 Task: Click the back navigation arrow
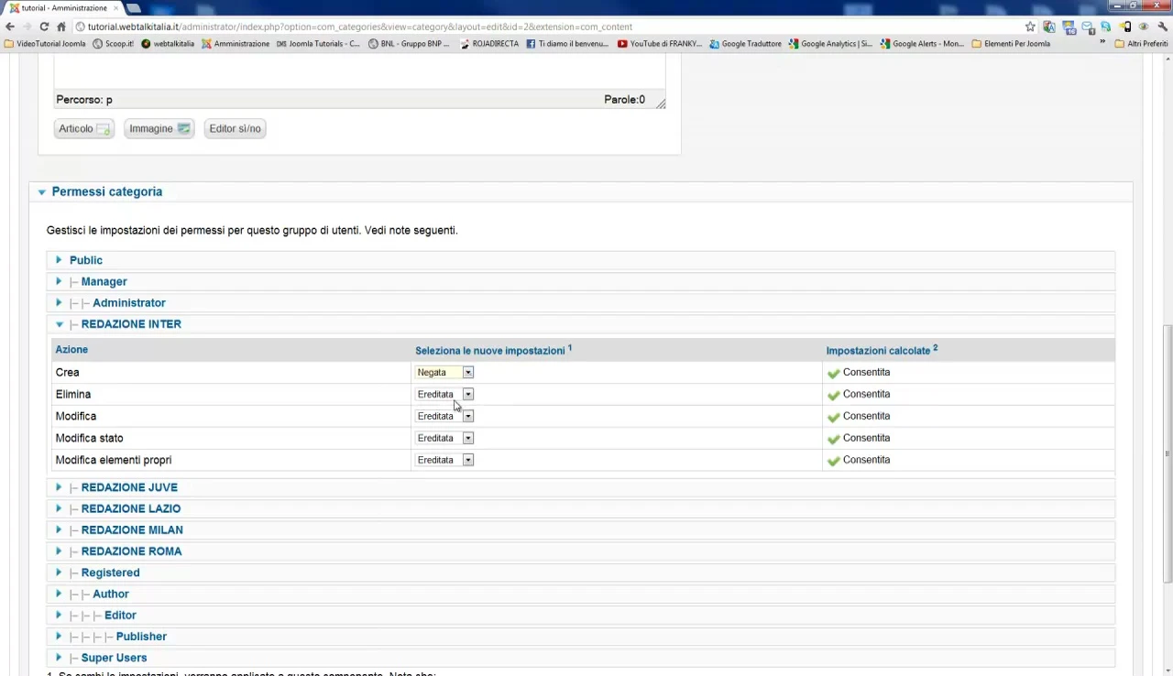click(9, 27)
